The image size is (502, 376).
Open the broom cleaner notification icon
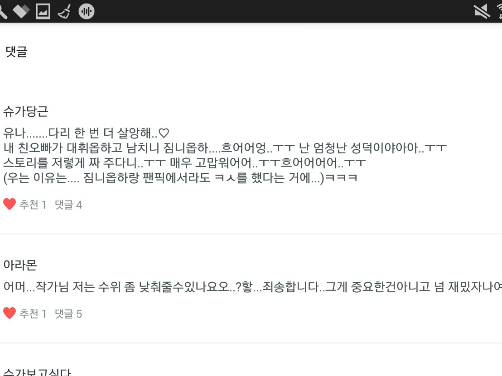[x=64, y=11]
